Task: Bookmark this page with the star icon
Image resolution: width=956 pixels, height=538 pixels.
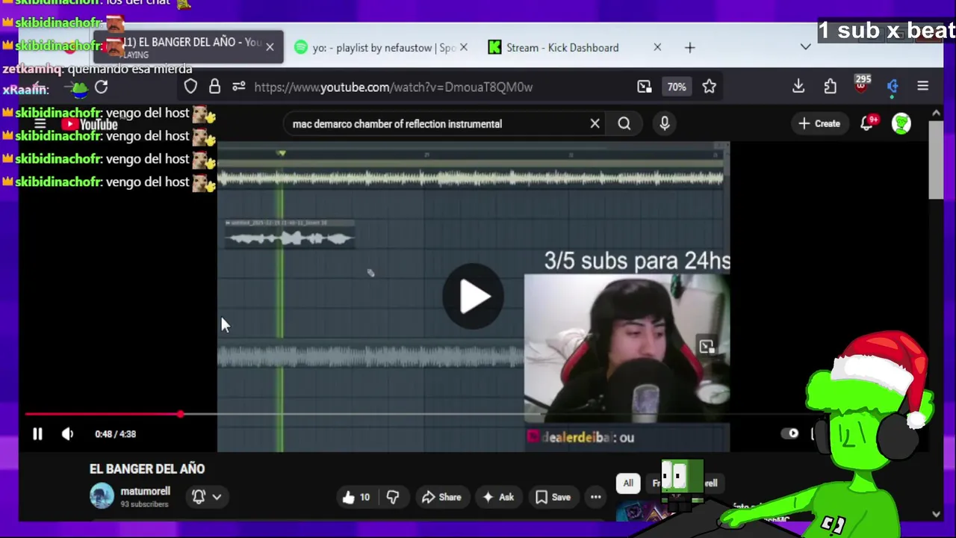Action: coord(709,87)
